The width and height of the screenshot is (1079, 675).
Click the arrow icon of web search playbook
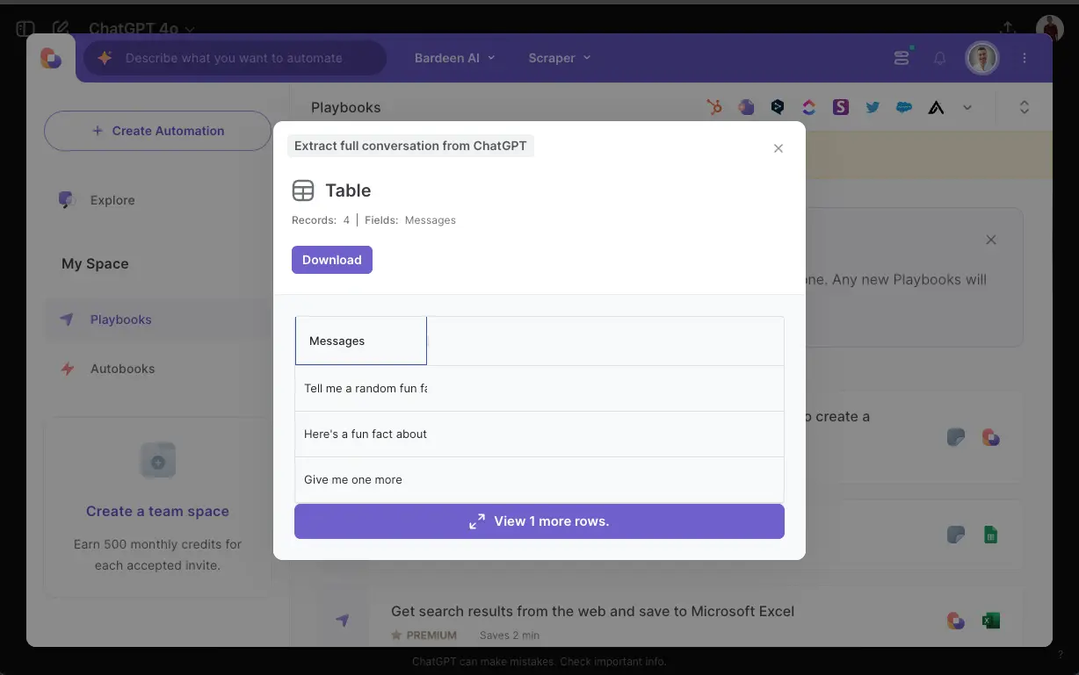point(343,621)
